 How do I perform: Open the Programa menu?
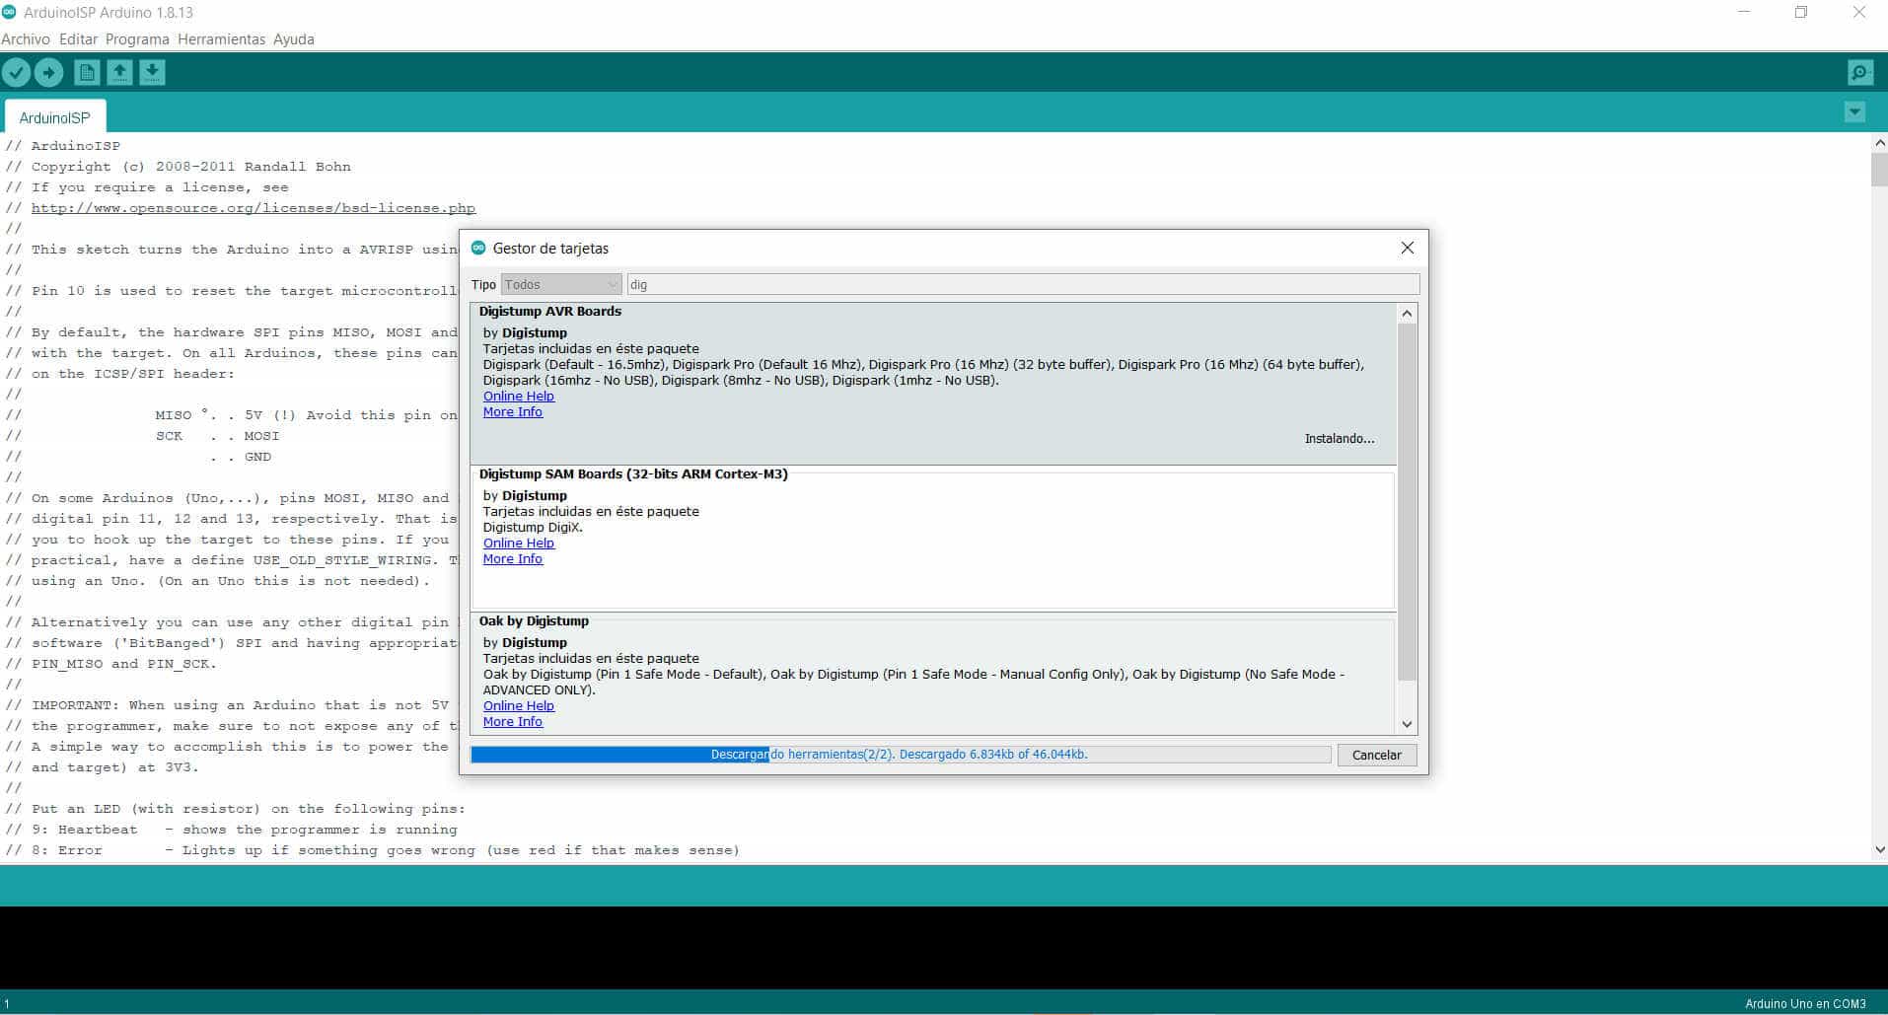137,39
